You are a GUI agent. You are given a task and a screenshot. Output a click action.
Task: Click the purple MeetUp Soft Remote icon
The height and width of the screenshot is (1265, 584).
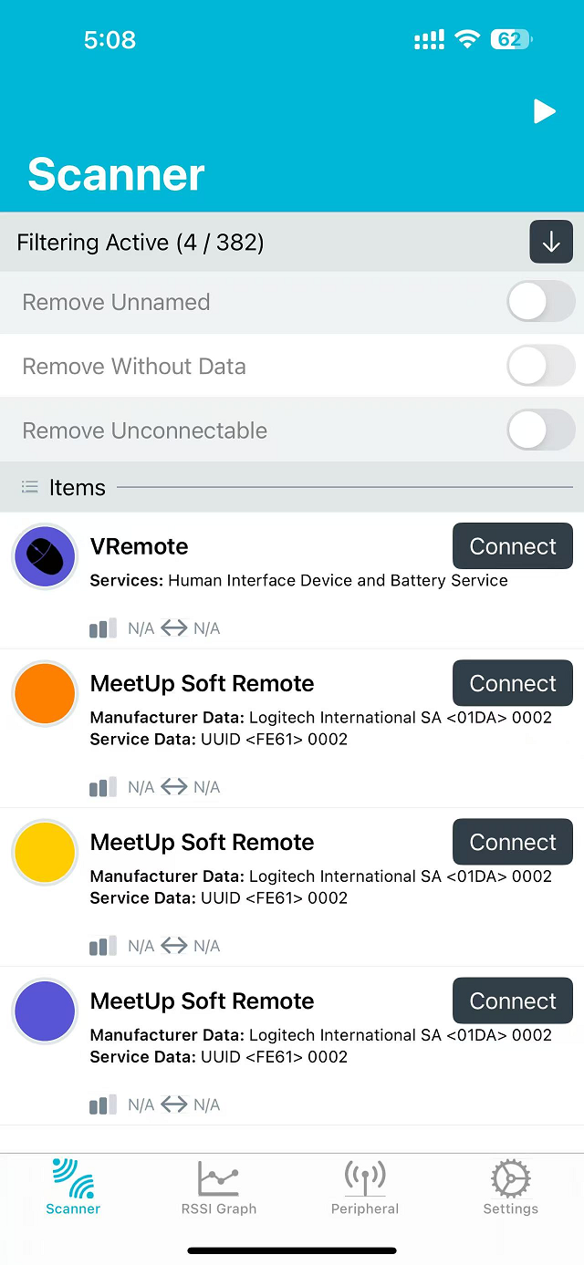coord(45,1011)
